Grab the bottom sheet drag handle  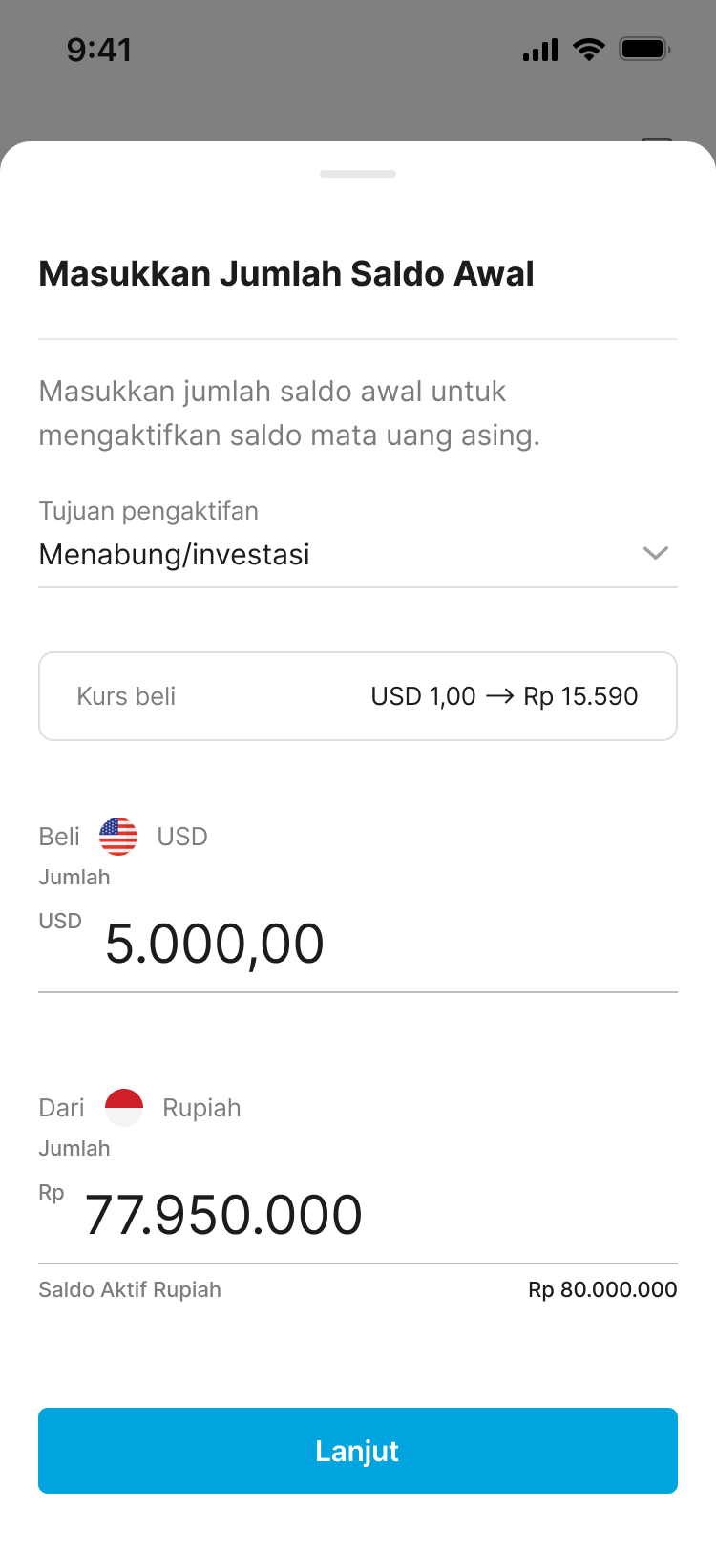point(358,174)
